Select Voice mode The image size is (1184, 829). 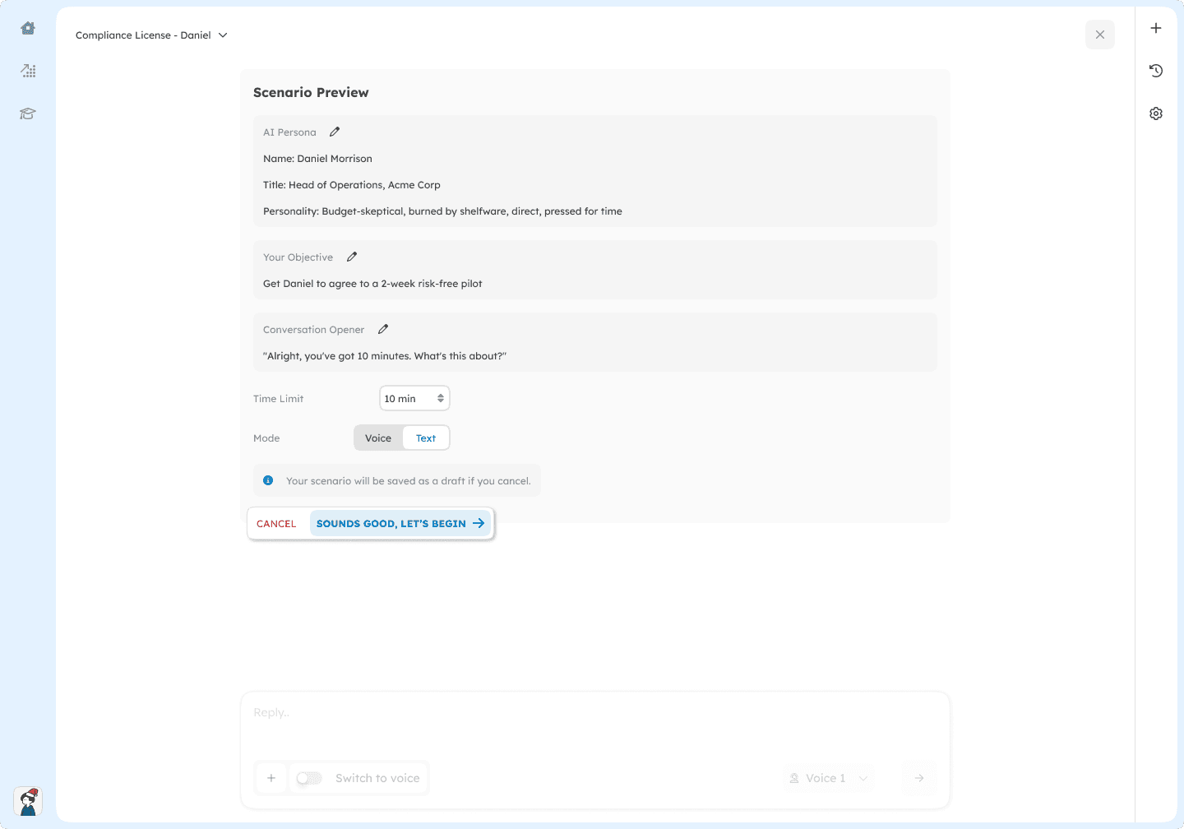(x=378, y=438)
